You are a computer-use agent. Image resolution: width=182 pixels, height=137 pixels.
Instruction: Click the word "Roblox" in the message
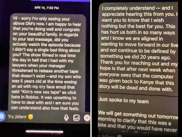pos(32,97)
